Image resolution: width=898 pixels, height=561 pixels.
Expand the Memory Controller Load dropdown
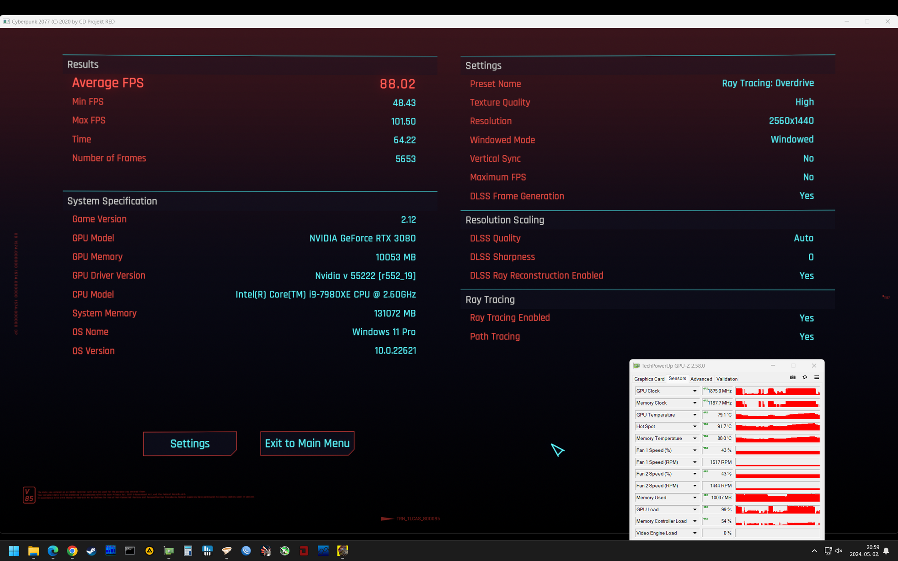(x=695, y=521)
